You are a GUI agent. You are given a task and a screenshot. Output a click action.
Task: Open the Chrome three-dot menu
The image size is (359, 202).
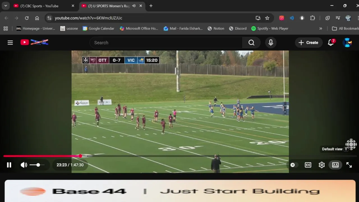[358, 18]
